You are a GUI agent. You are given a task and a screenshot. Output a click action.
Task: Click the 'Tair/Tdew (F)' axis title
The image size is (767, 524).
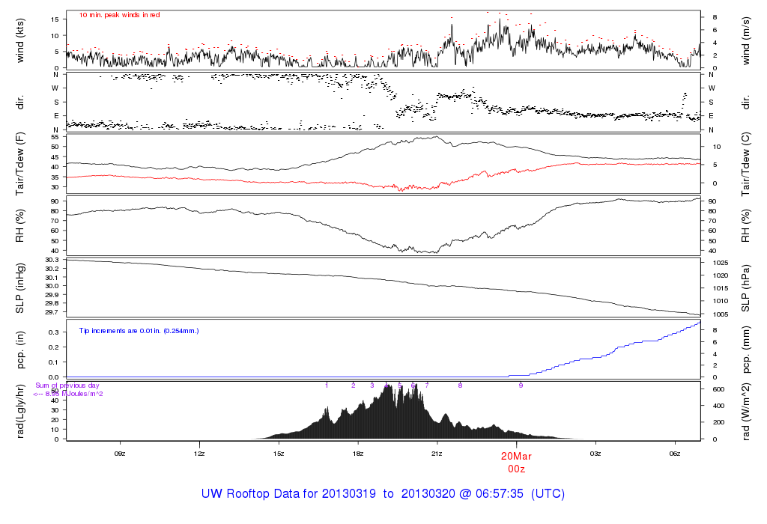tap(20, 164)
